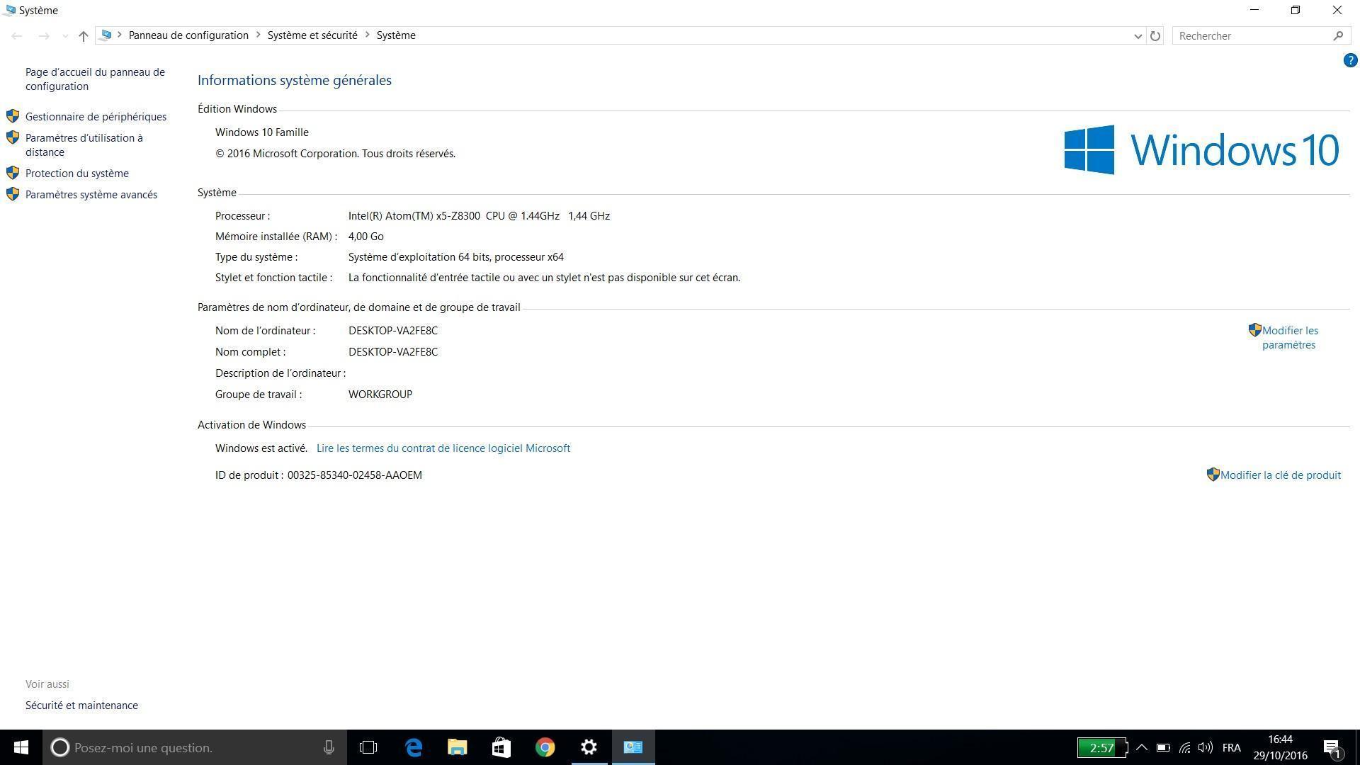The image size is (1360, 765).
Task: Click shield icon beside Modifier la clé de produit
Action: pos(1213,475)
